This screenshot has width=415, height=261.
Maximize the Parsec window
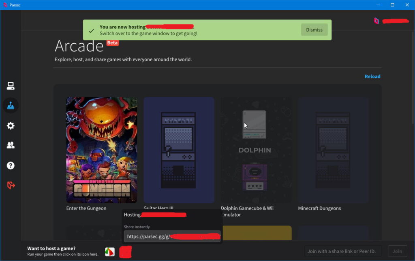[392, 5]
